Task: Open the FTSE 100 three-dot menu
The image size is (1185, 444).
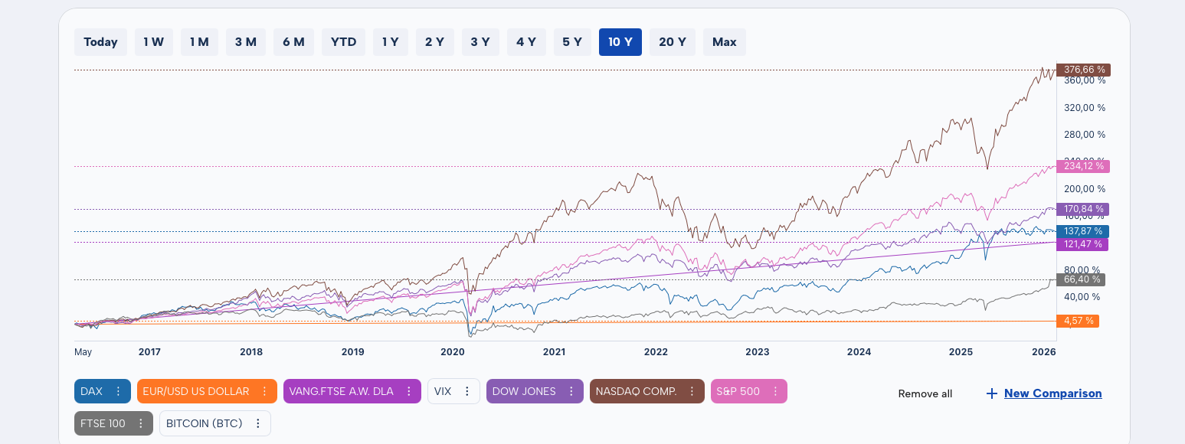Action: click(x=140, y=423)
